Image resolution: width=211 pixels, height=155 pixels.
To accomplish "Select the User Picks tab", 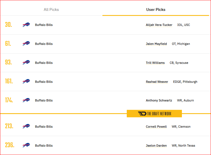I will pos(156,9).
